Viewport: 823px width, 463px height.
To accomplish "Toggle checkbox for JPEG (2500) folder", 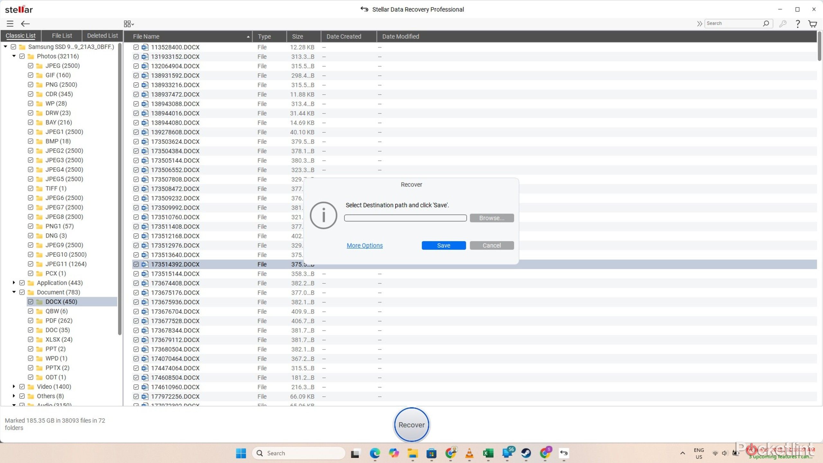I will point(31,66).
